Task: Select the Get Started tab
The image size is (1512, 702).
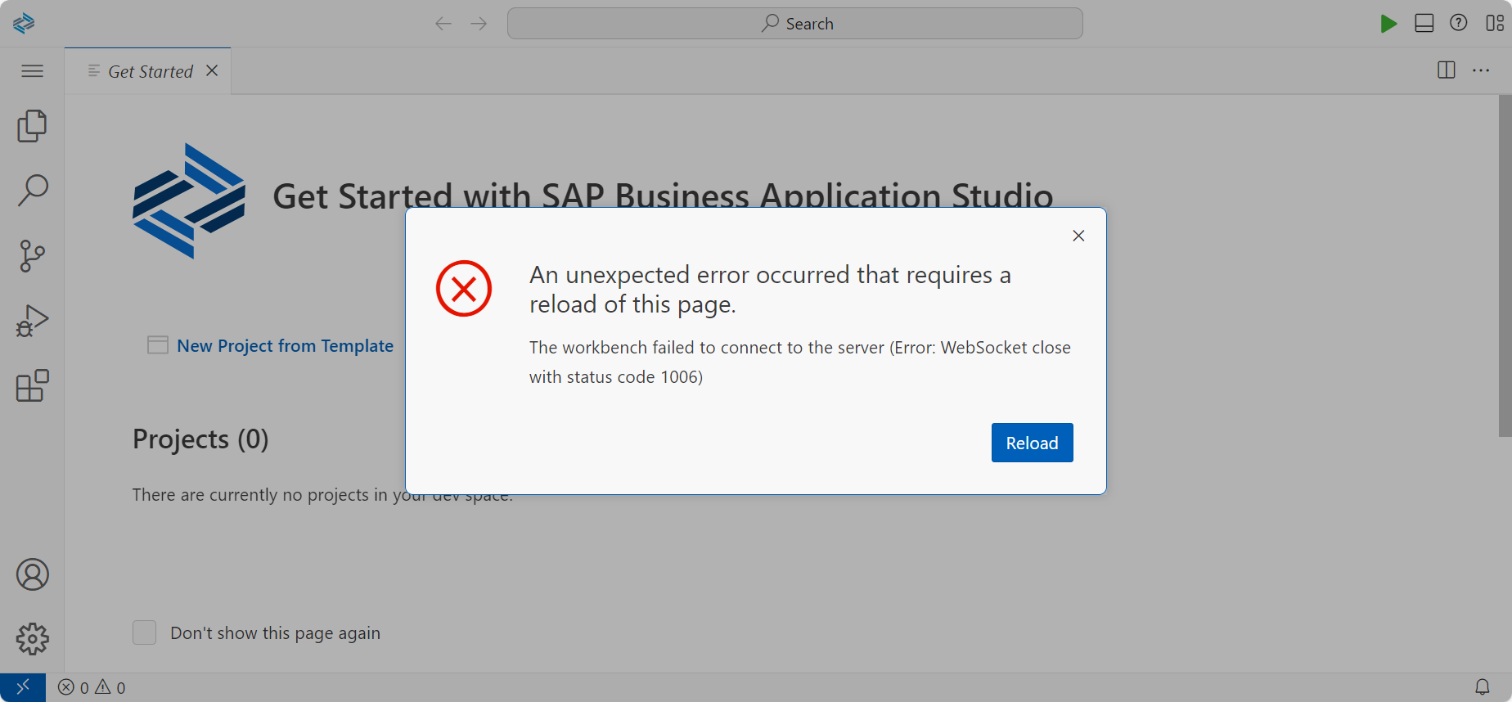Action: point(147,71)
